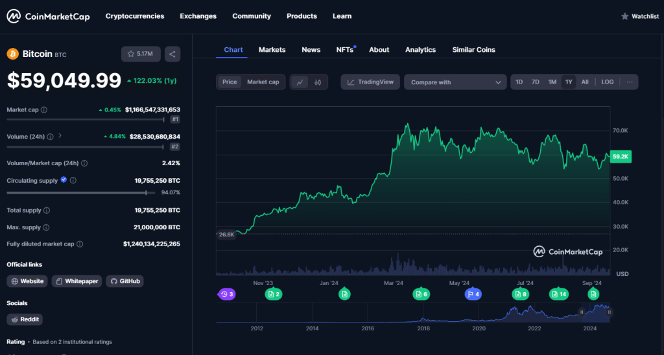
Task: Set chart range to 1D
Action: coord(519,82)
